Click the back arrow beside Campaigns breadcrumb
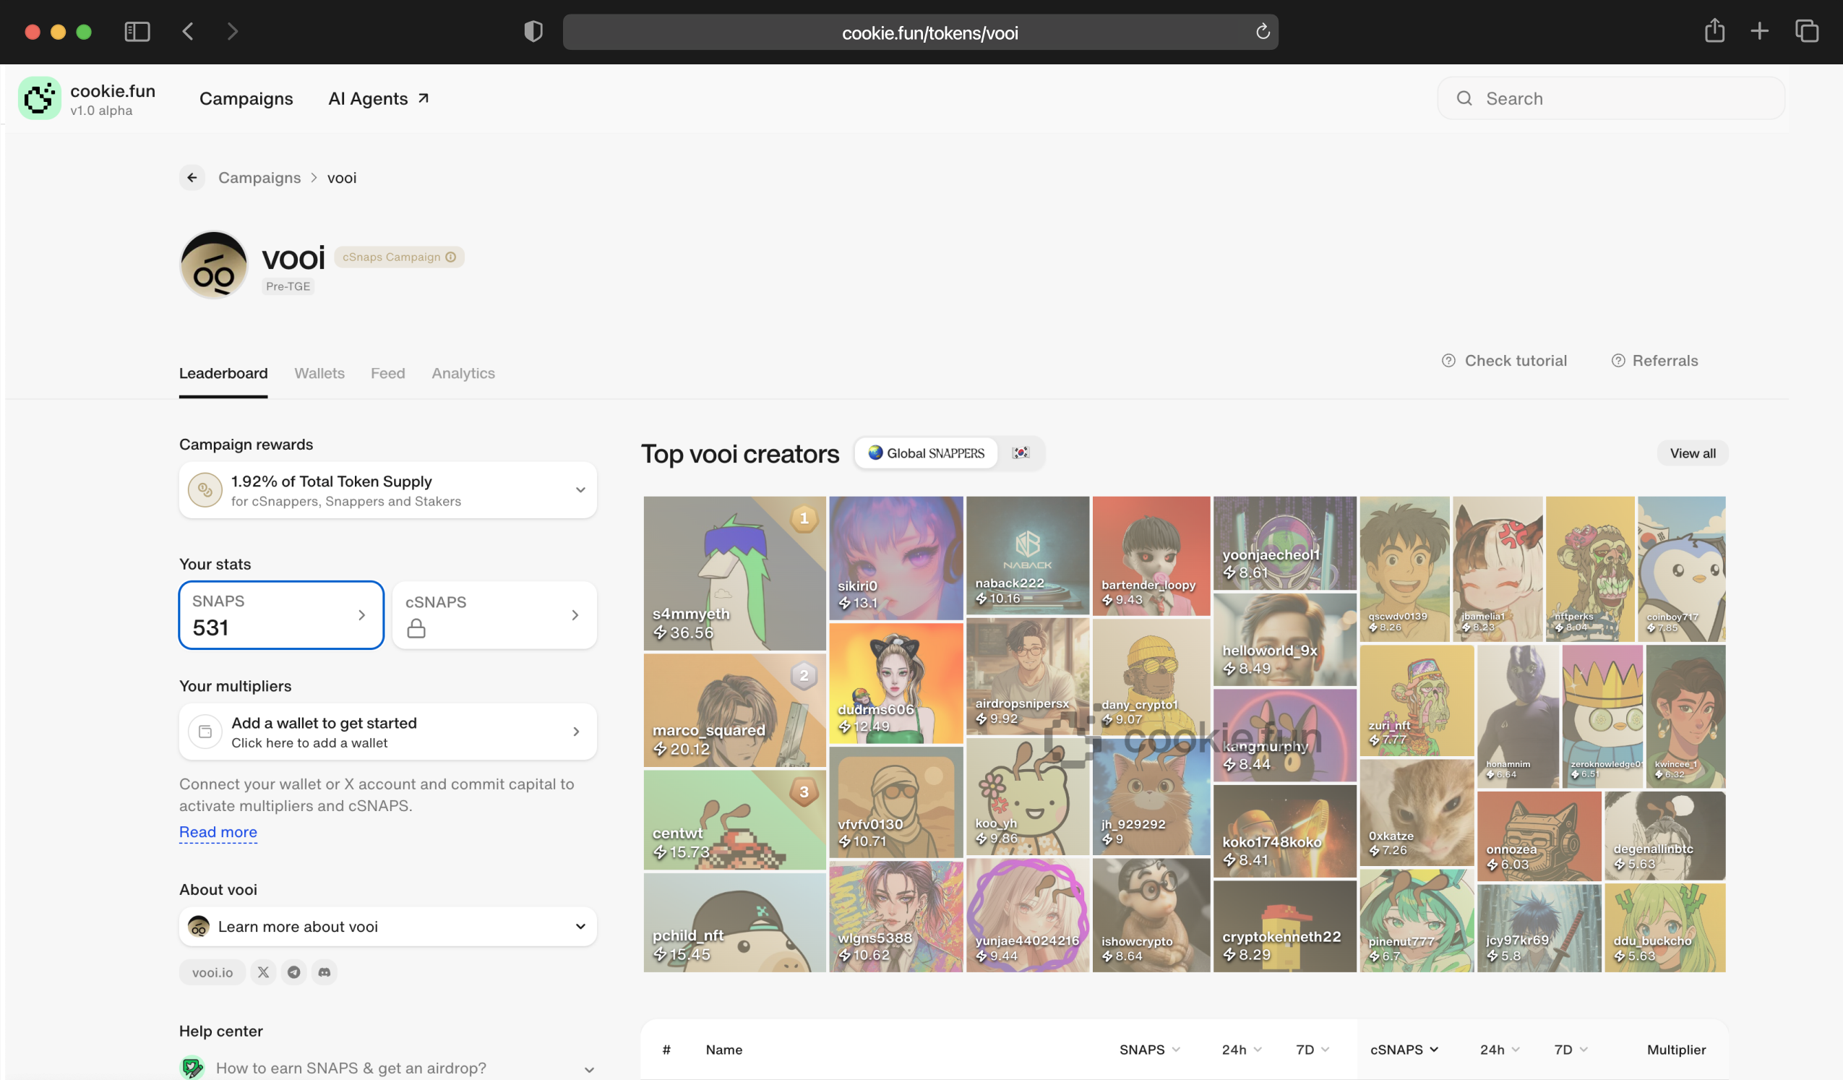The width and height of the screenshot is (1843, 1080). [x=192, y=178]
